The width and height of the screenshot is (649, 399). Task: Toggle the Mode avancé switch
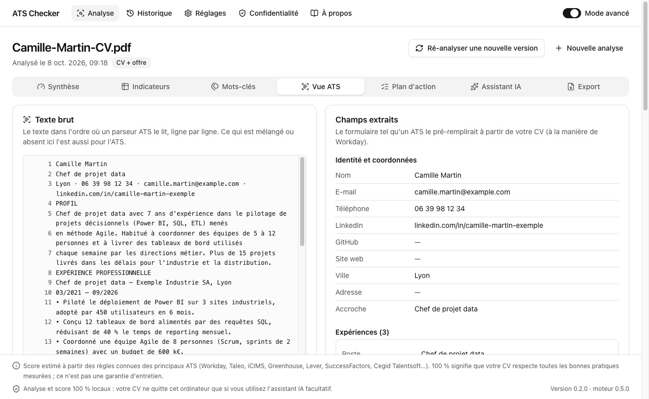[x=572, y=13]
